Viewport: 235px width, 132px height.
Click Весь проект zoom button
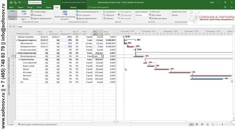tap(155, 15)
